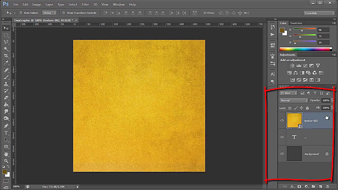Screen dimensions: 338x190
Task: Open the Normal blend mode dropdown
Action: (294, 101)
